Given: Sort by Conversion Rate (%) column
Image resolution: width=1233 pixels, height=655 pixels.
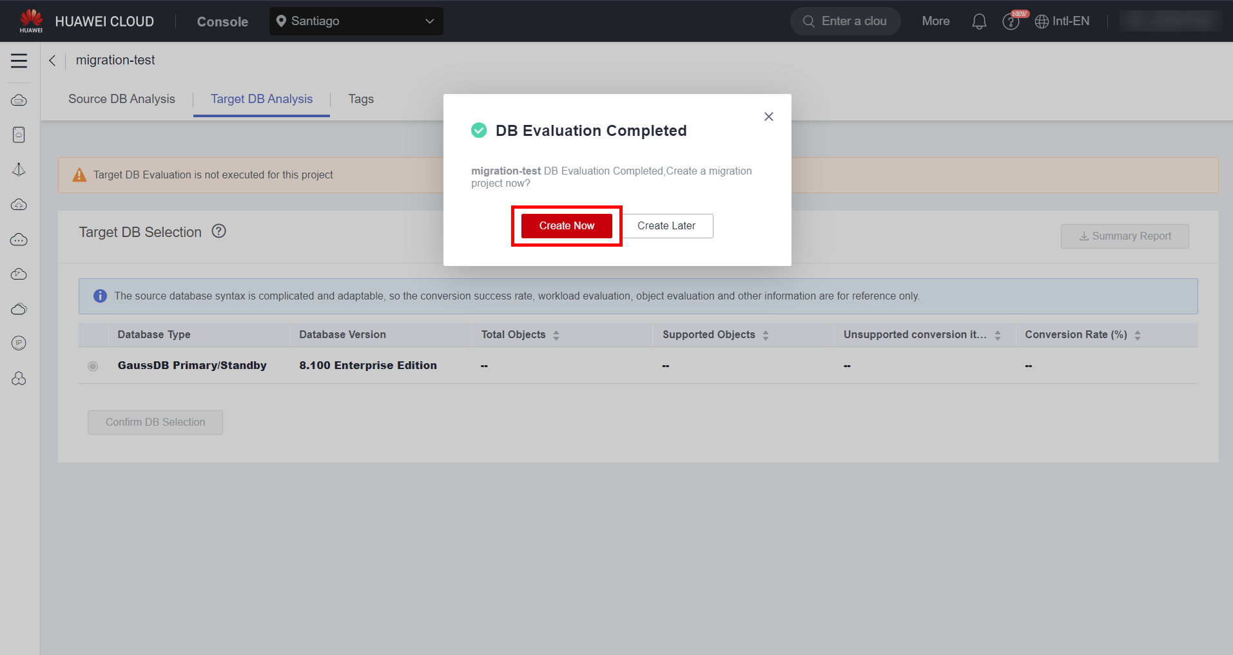Looking at the screenshot, I should point(1137,335).
